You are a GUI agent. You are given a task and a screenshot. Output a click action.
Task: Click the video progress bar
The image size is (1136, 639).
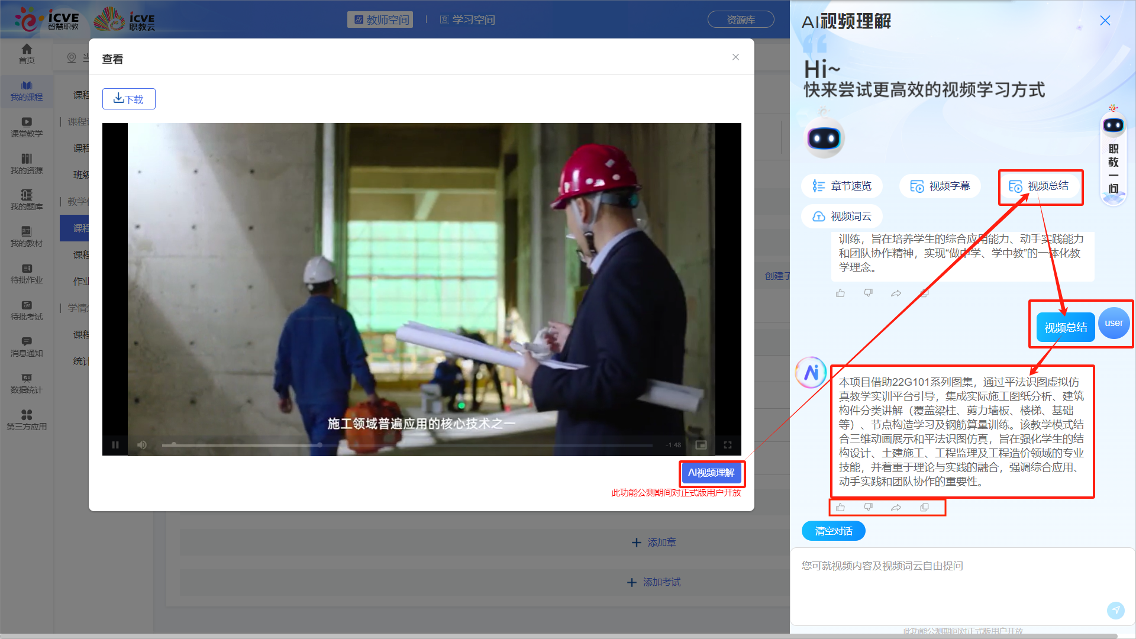tap(407, 445)
